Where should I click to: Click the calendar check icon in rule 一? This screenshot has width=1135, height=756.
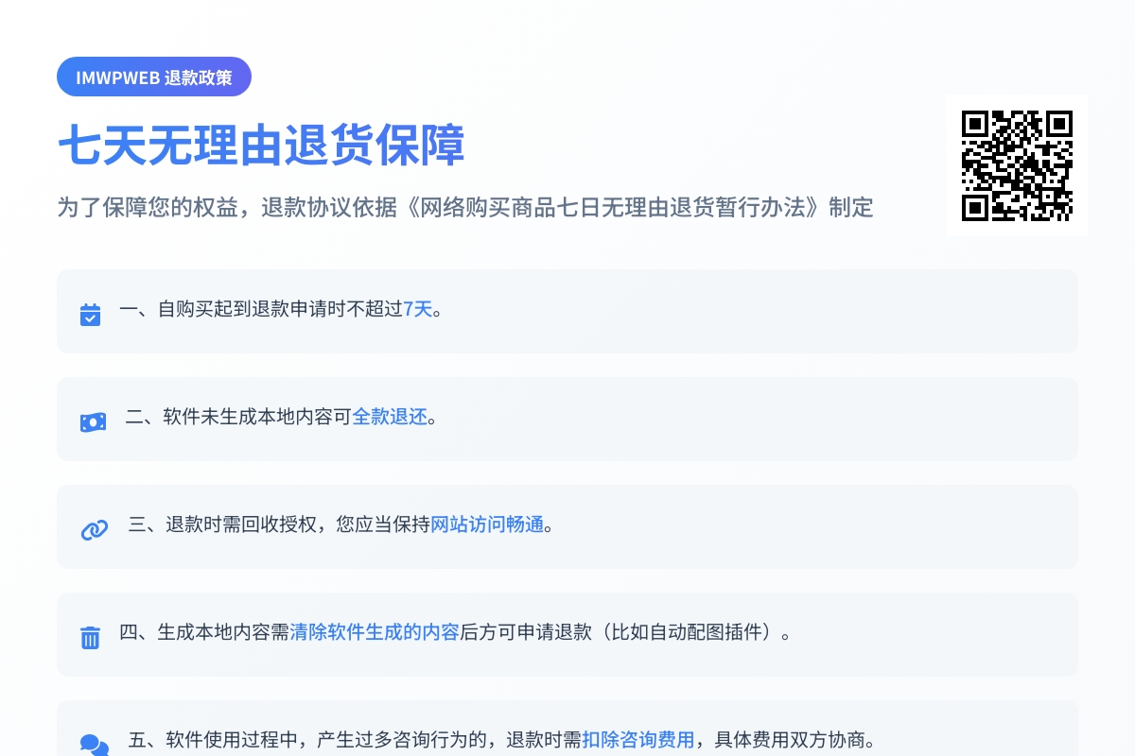pos(90,314)
